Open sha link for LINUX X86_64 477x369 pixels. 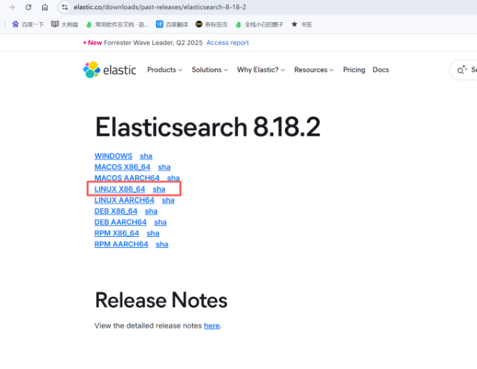(159, 189)
